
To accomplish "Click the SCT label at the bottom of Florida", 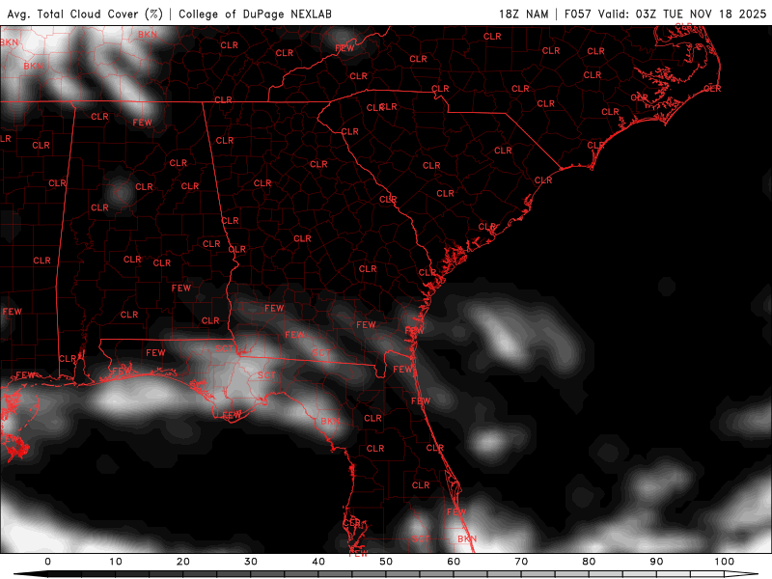I will point(421,539).
